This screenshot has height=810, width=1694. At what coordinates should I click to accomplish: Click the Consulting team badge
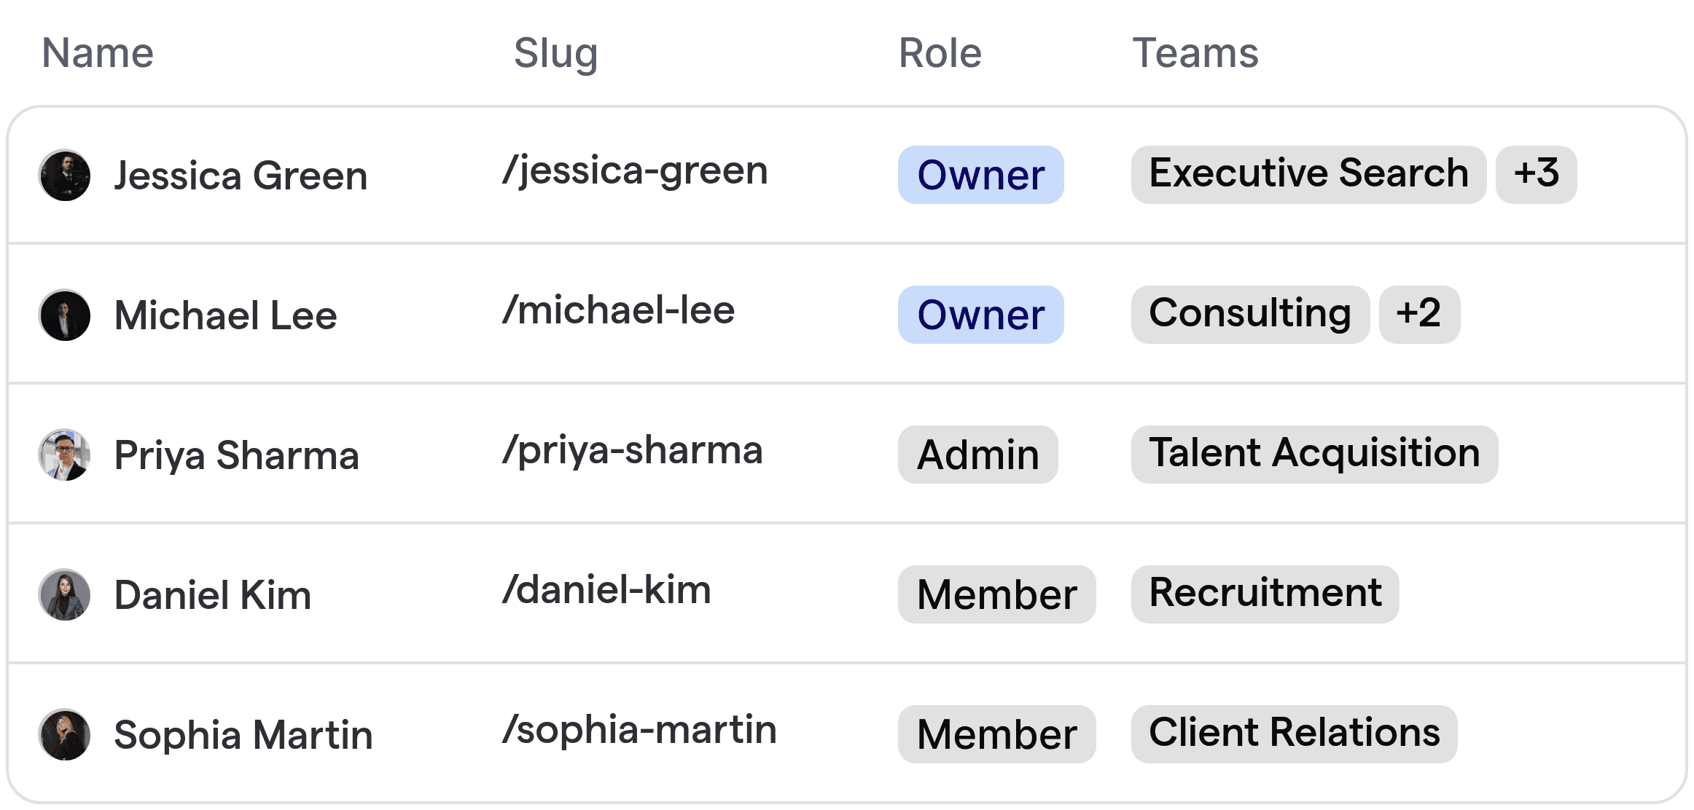(1249, 313)
